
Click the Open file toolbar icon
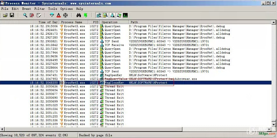(5, 15)
